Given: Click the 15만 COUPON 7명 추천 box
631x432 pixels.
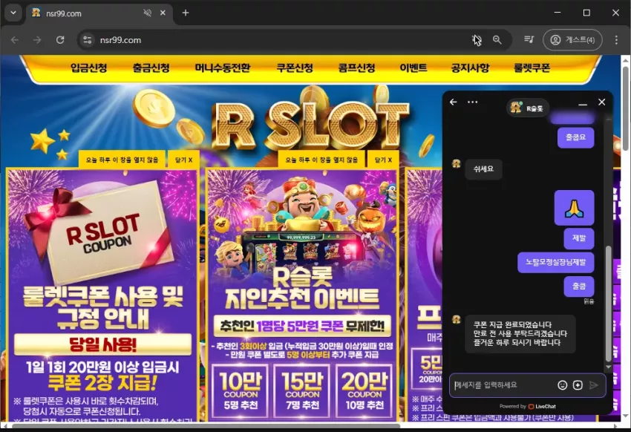Looking at the screenshot, I should pyautogui.click(x=302, y=390).
